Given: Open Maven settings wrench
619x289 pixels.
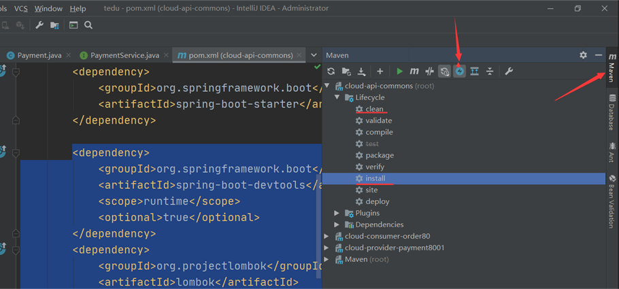Looking at the screenshot, I should coord(509,71).
